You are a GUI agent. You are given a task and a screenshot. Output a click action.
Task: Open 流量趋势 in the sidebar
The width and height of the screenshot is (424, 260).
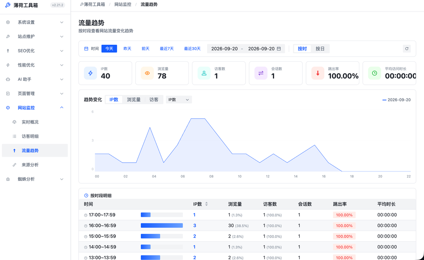click(35, 151)
